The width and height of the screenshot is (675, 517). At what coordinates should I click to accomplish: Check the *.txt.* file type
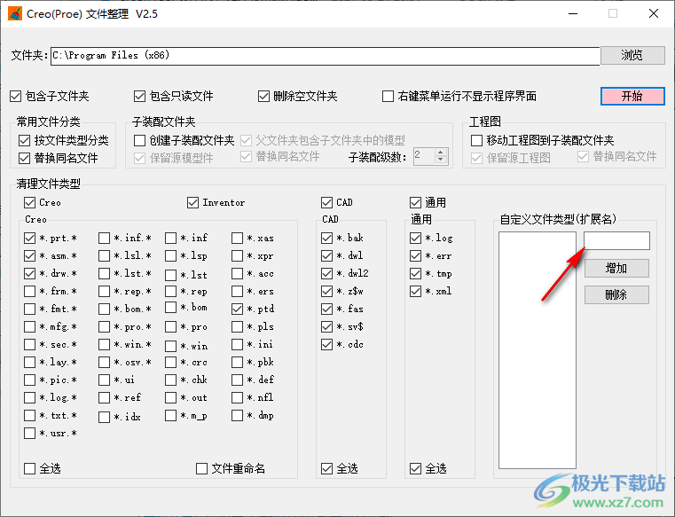point(29,415)
